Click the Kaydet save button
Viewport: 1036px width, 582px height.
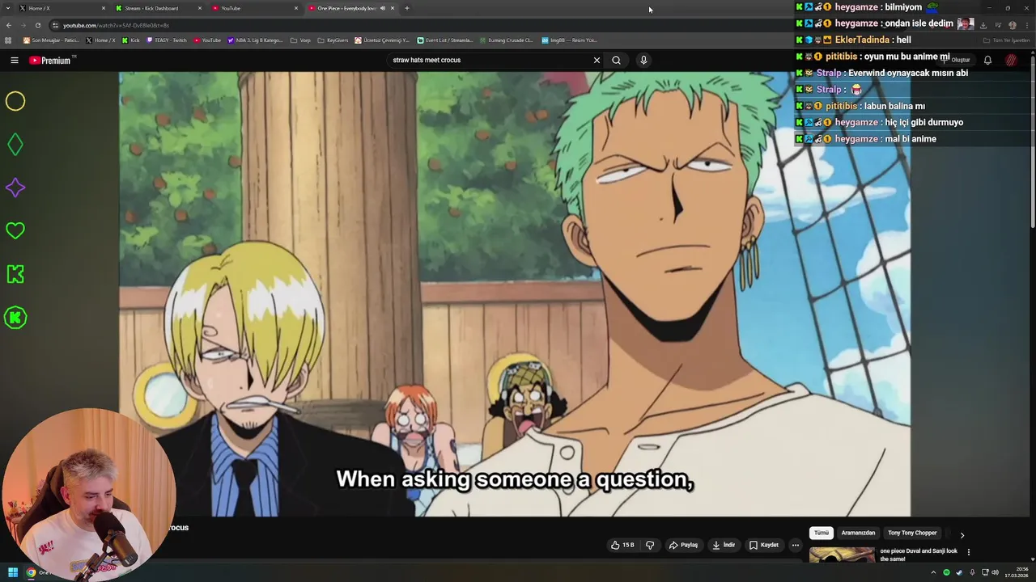[x=764, y=545]
